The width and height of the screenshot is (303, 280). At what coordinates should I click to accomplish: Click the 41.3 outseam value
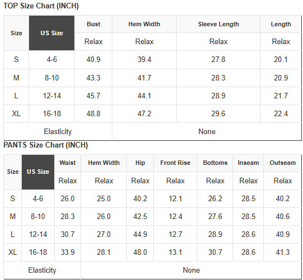[x=282, y=253]
